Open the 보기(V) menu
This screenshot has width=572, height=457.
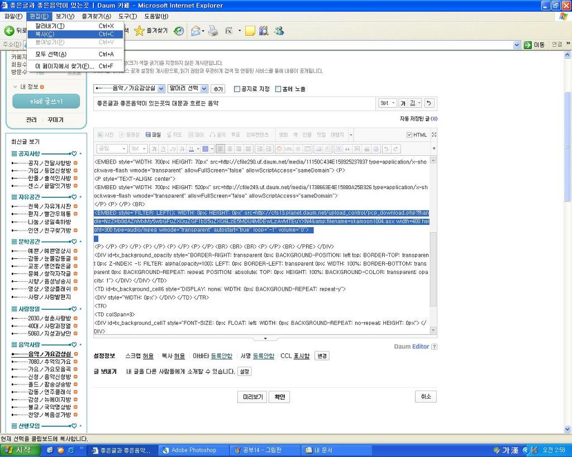[65, 16]
